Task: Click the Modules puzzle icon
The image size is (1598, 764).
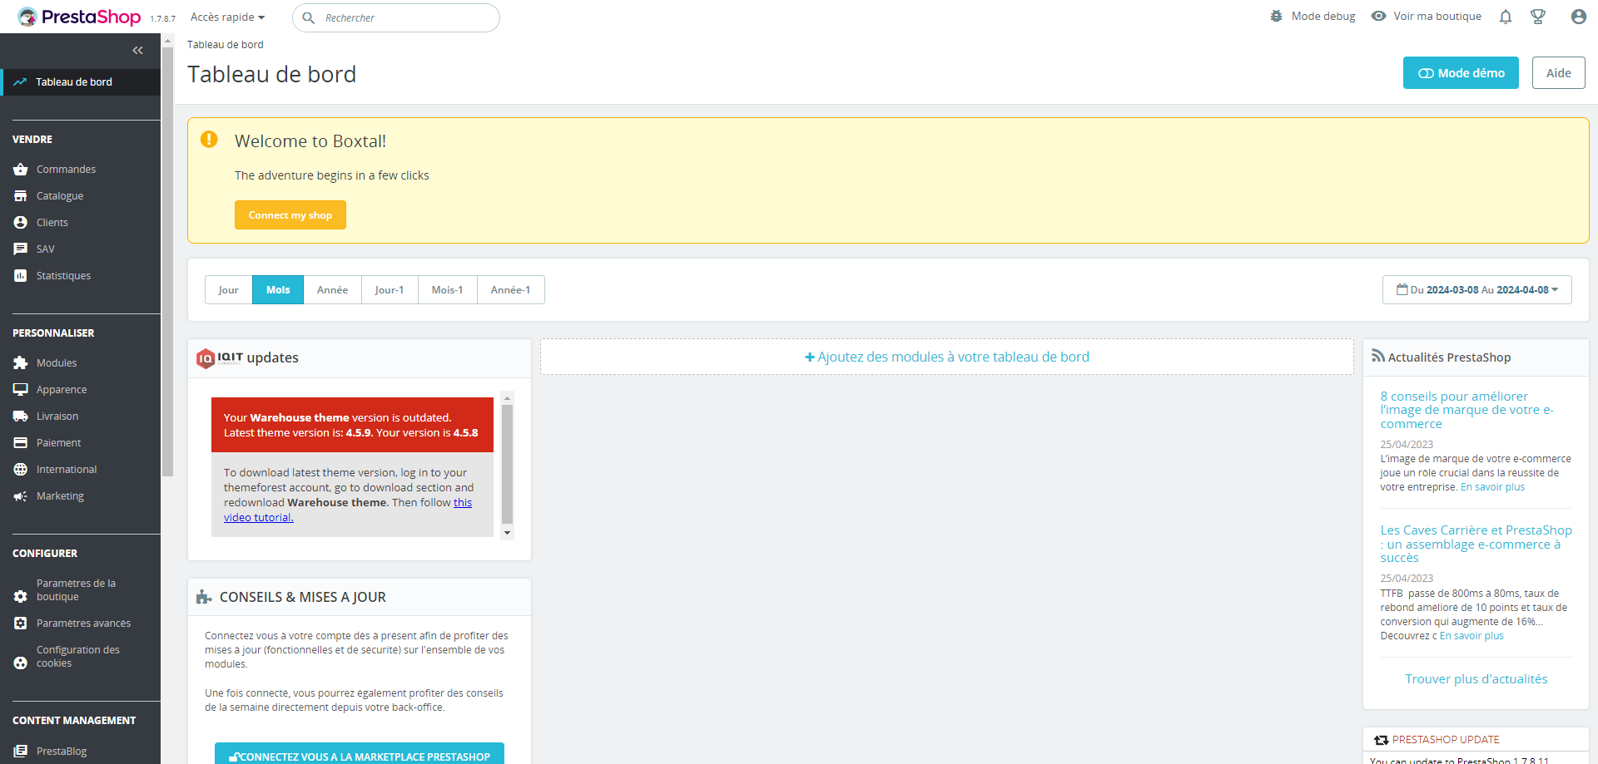Action: tap(21, 363)
